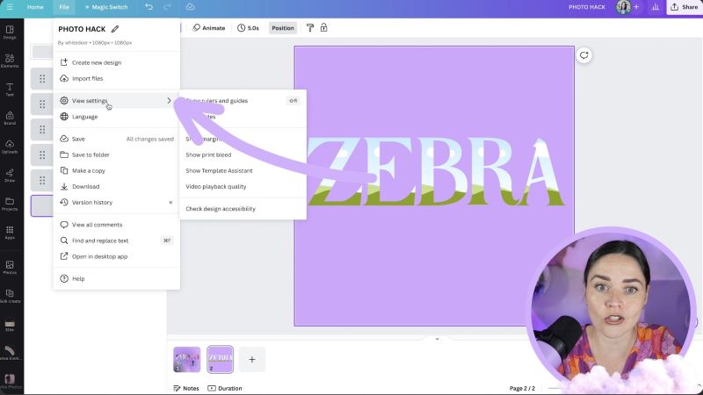Click the Share button
703x395 pixels.
click(685, 7)
